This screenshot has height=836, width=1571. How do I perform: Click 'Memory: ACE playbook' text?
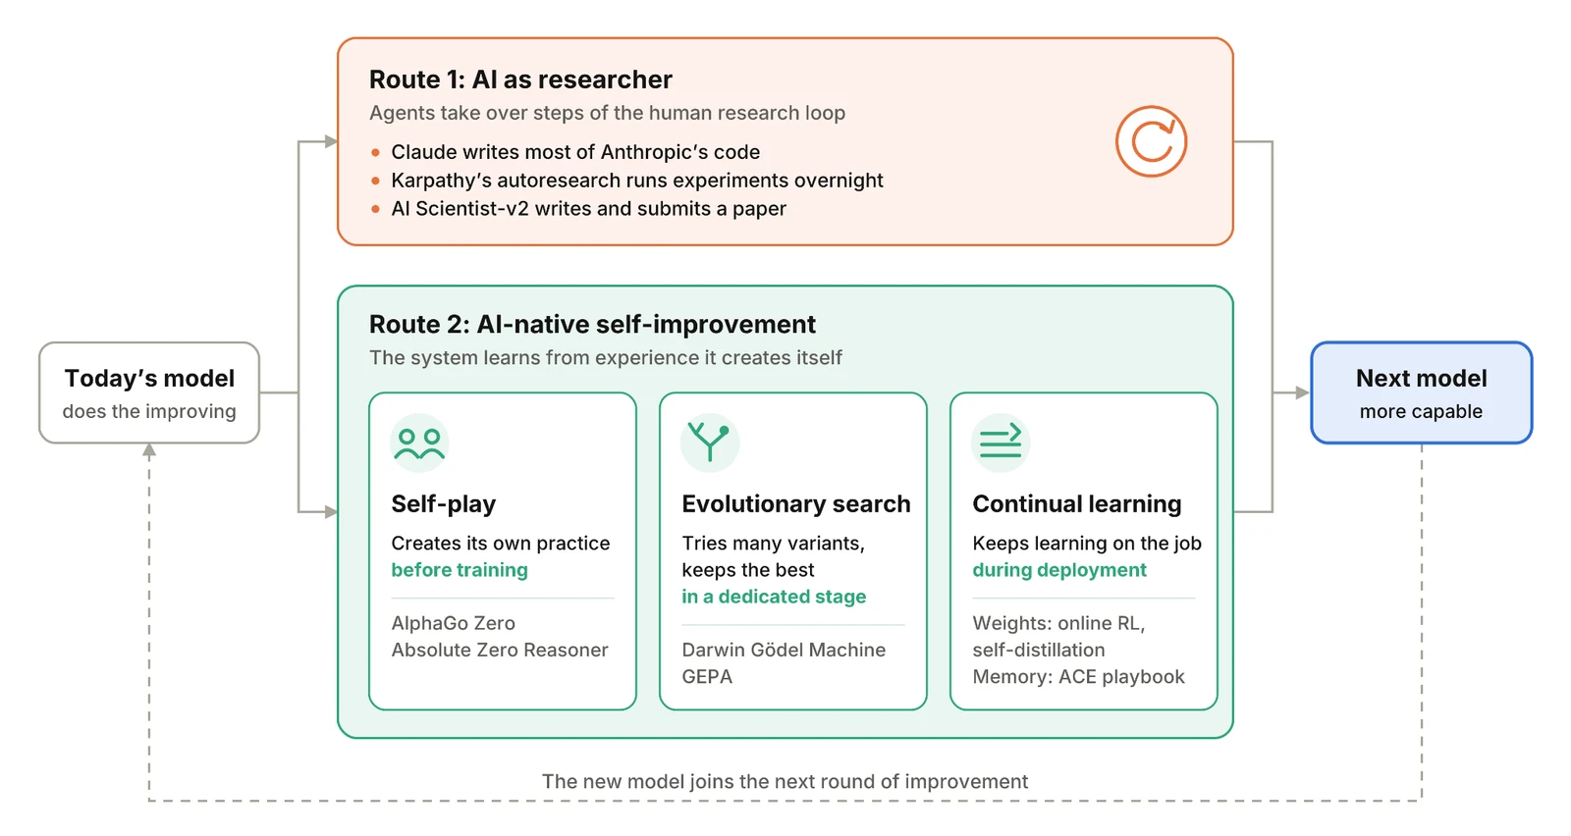coord(1078,676)
